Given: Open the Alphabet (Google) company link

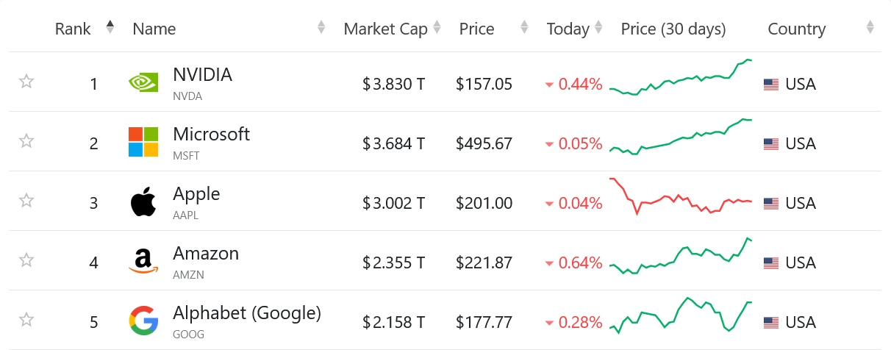Looking at the screenshot, I should 247,313.
